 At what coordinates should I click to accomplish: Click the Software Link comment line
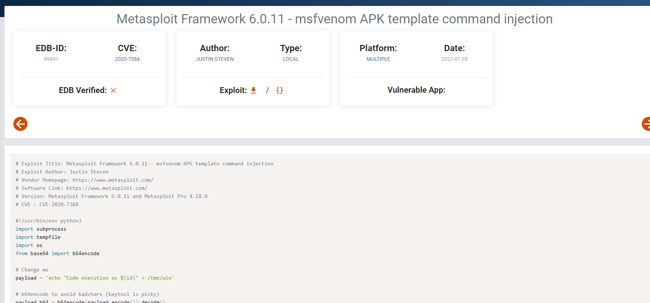coord(81,188)
